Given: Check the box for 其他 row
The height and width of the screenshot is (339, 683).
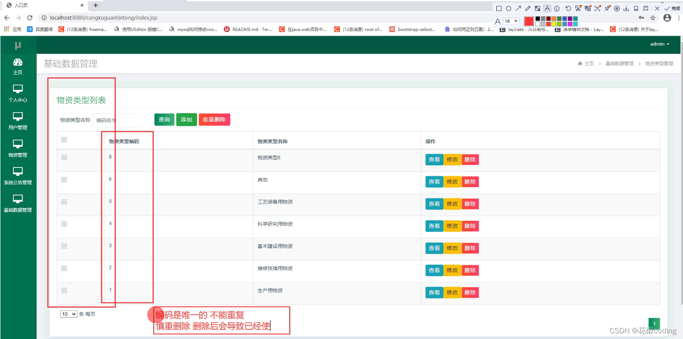Looking at the screenshot, I should tap(64, 179).
